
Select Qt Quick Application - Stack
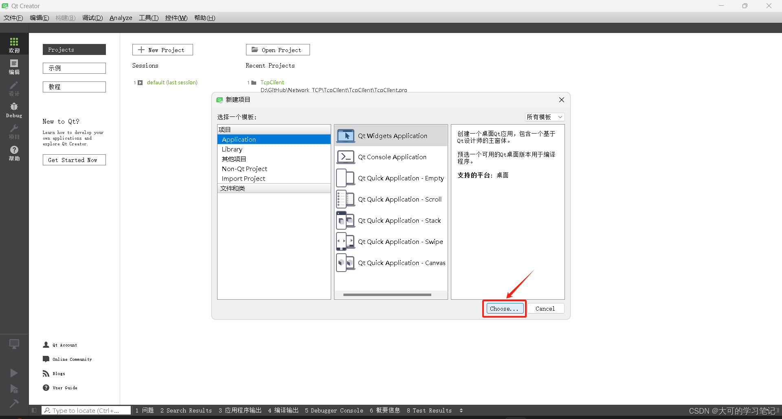391,220
